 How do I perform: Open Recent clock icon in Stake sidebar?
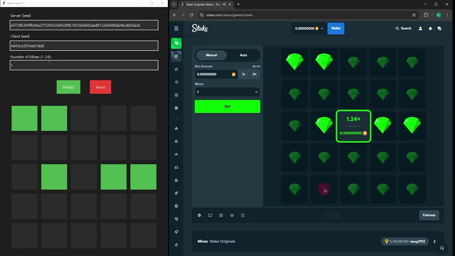click(176, 82)
